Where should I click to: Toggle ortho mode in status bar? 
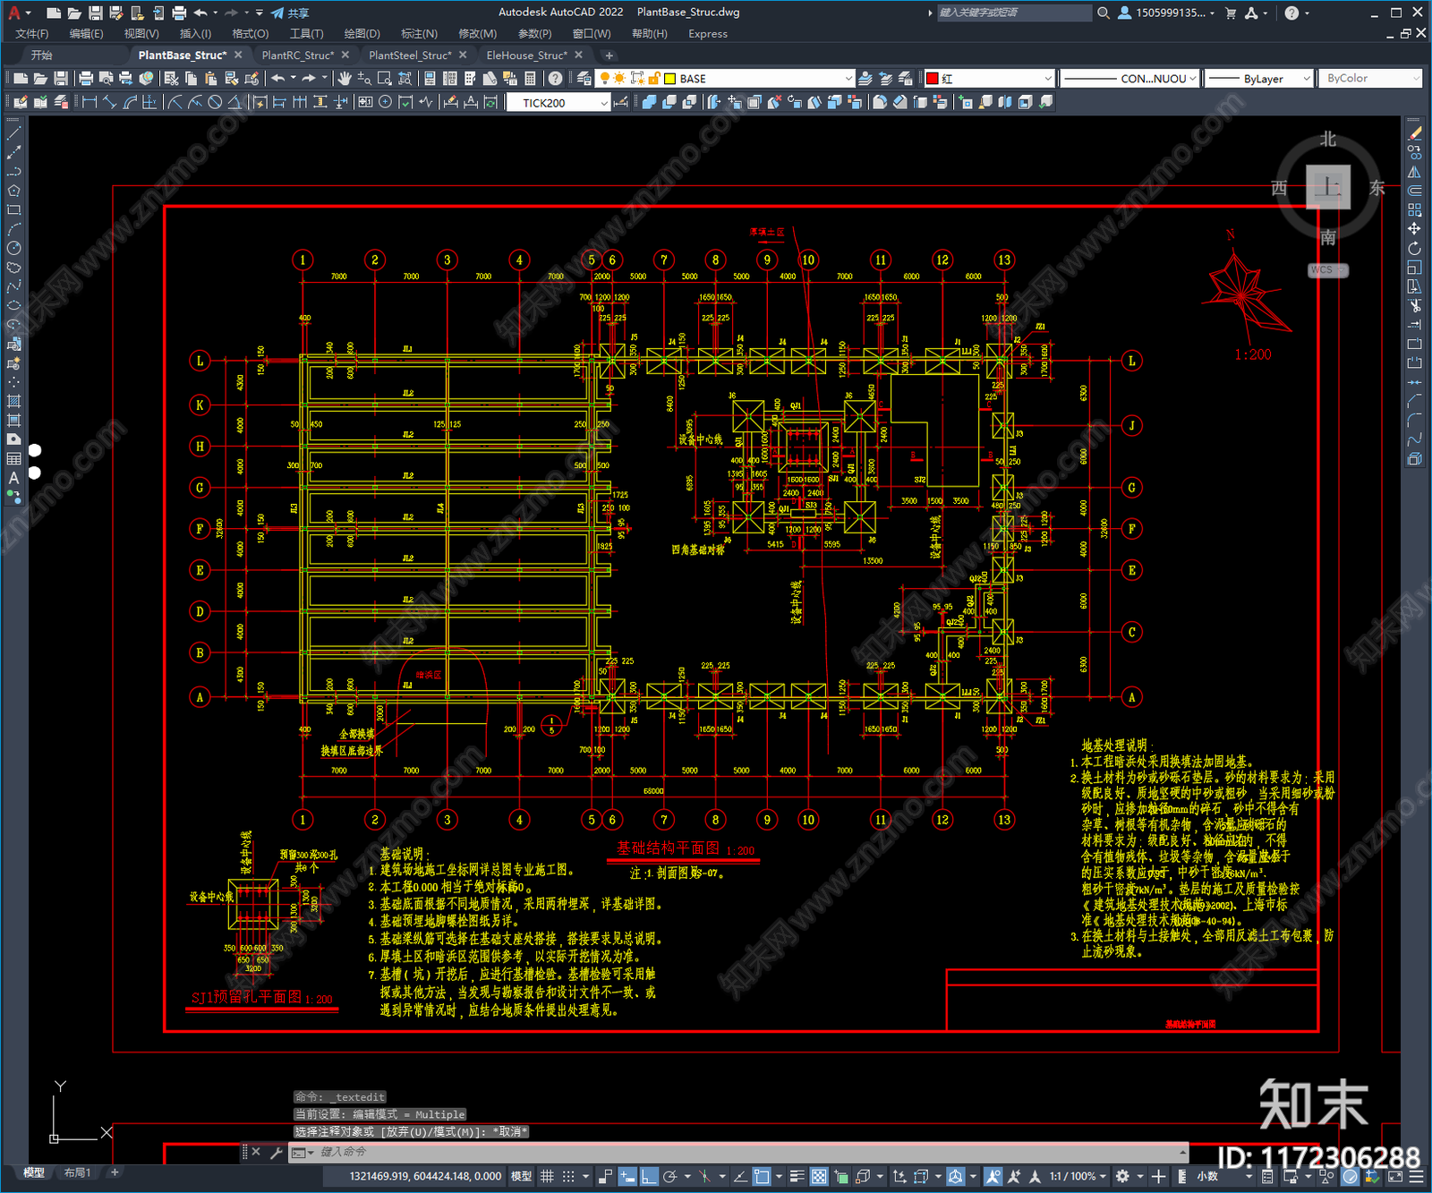coord(649,1176)
